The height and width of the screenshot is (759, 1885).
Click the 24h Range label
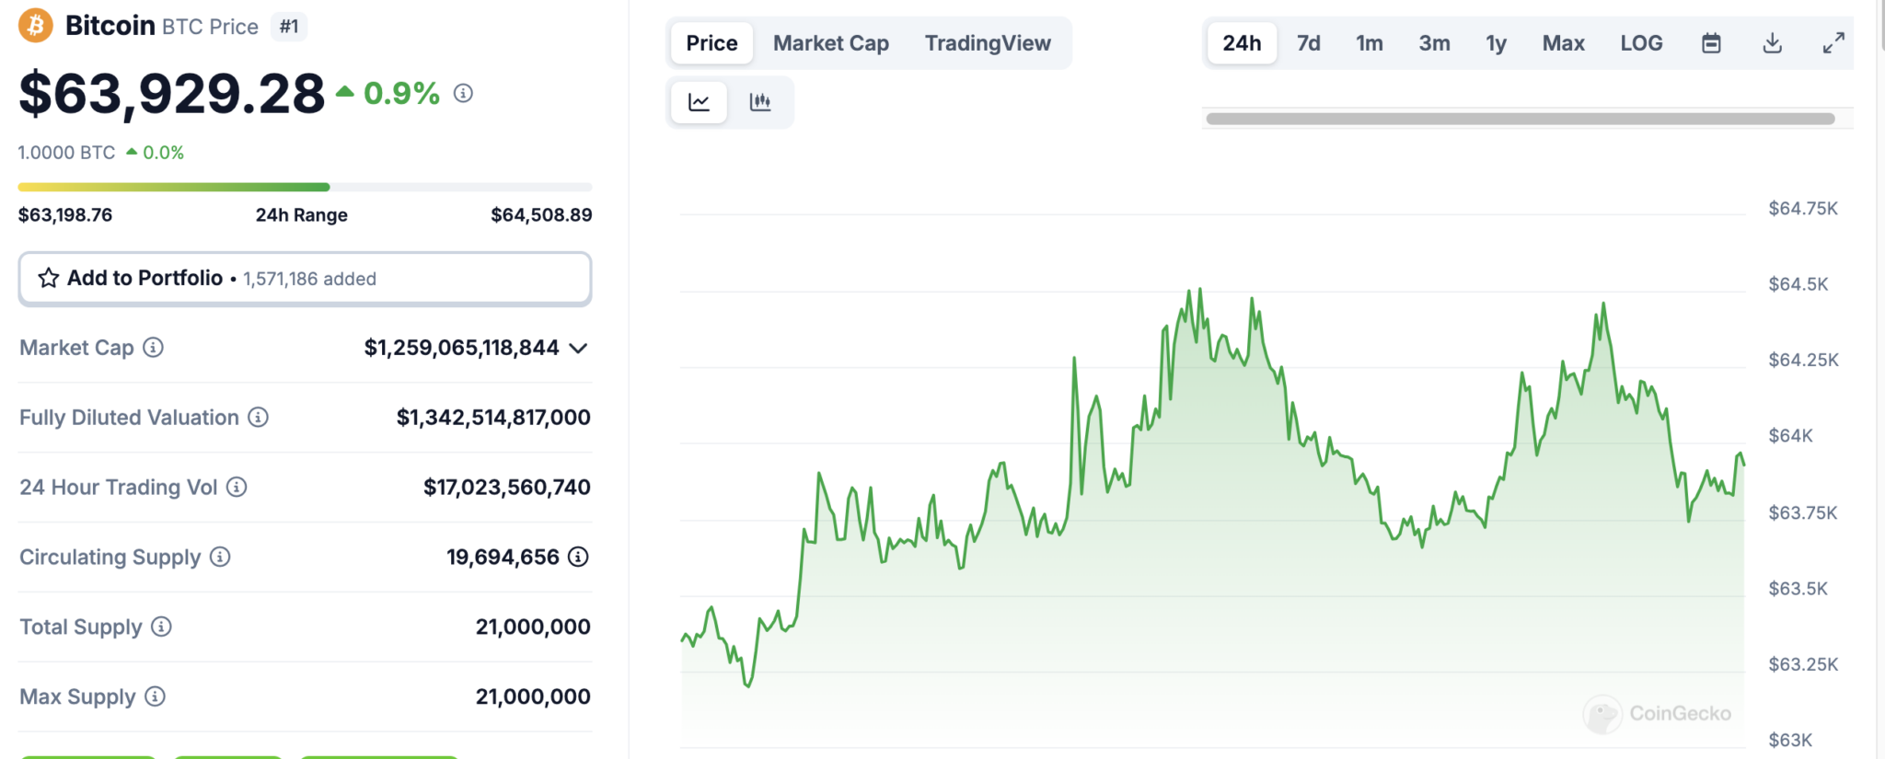pyautogui.click(x=302, y=215)
